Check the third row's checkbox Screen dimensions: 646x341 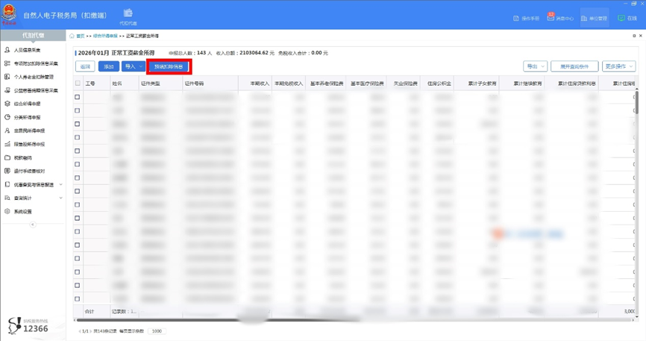tap(78, 124)
